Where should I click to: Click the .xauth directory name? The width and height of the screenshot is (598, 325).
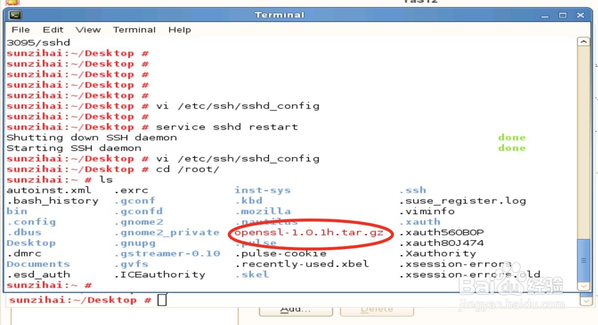[420, 222]
